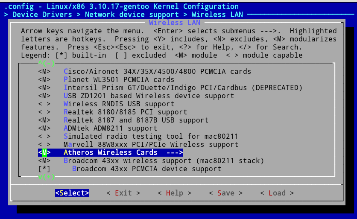
Task: Select Atheros Wireless Cards label
Action: tap(111, 152)
